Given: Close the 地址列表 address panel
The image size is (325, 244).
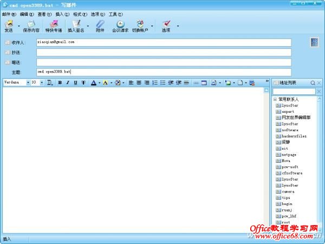Looking at the screenshot, I should click(x=319, y=83).
